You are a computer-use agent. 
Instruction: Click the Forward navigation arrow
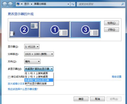(10, 4)
